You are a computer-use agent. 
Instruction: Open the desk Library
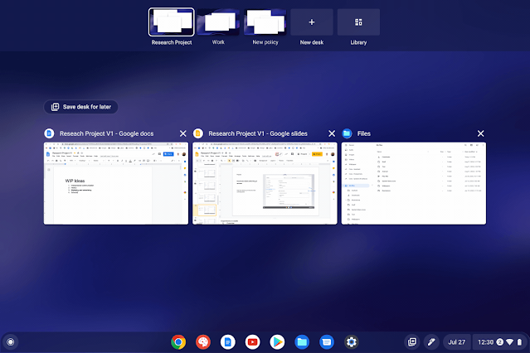pos(358,22)
